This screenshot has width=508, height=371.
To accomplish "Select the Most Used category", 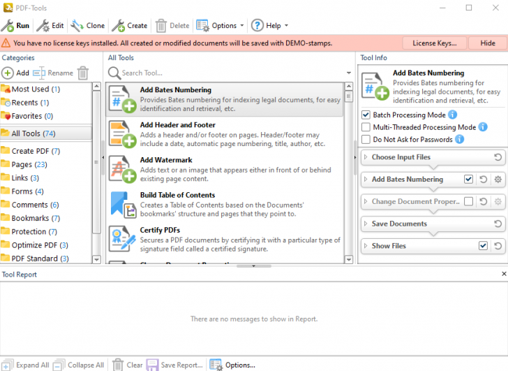I will (x=46, y=89).
